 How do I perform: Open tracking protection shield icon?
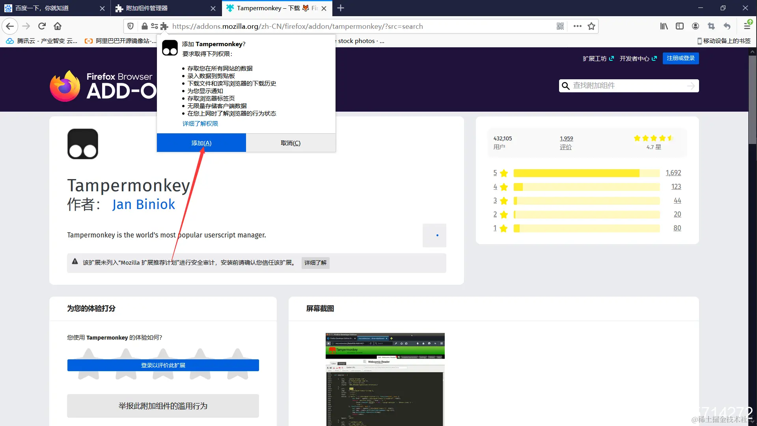pyautogui.click(x=131, y=26)
